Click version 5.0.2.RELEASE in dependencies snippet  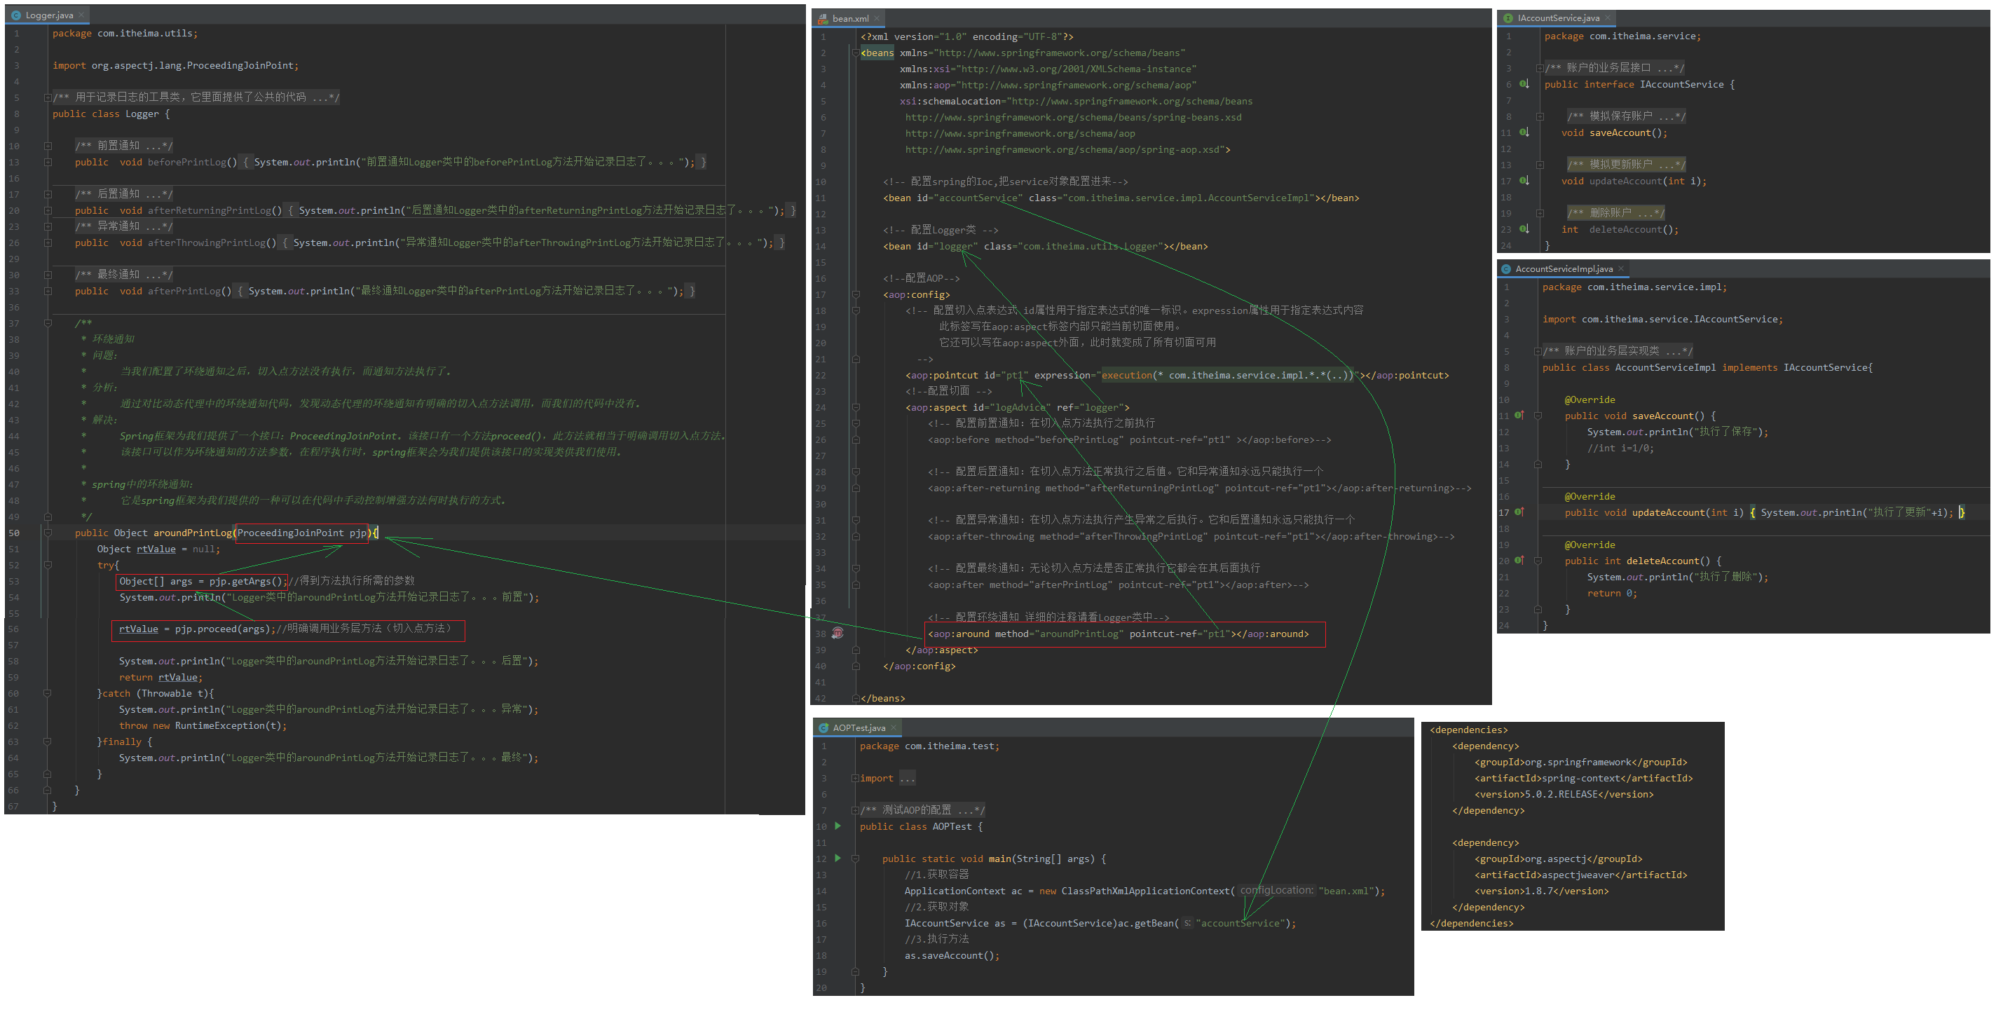pos(1564,794)
